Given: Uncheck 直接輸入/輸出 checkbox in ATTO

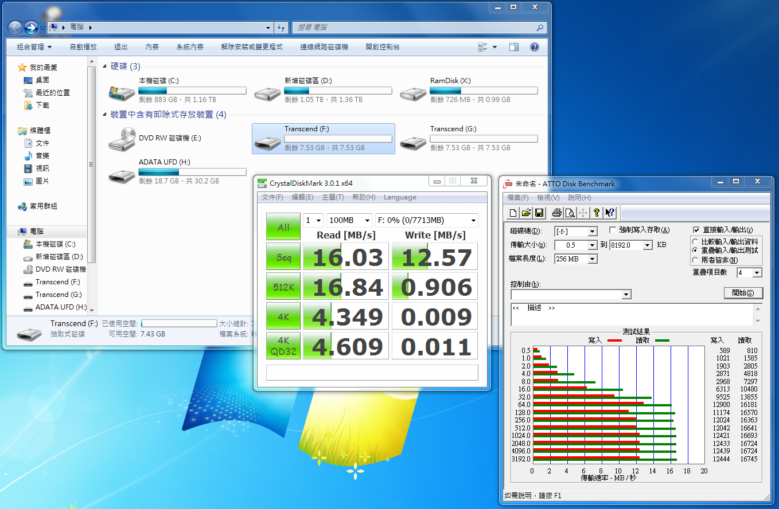Looking at the screenshot, I should [x=697, y=230].
